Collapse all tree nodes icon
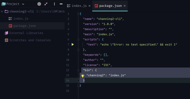 point(46,4)
